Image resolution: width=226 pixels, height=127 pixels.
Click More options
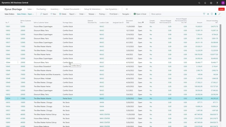point(156,14)
